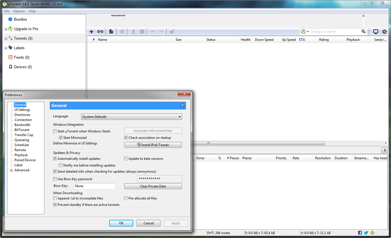Click the Install IPv6/Teredo button

point(153,145)
